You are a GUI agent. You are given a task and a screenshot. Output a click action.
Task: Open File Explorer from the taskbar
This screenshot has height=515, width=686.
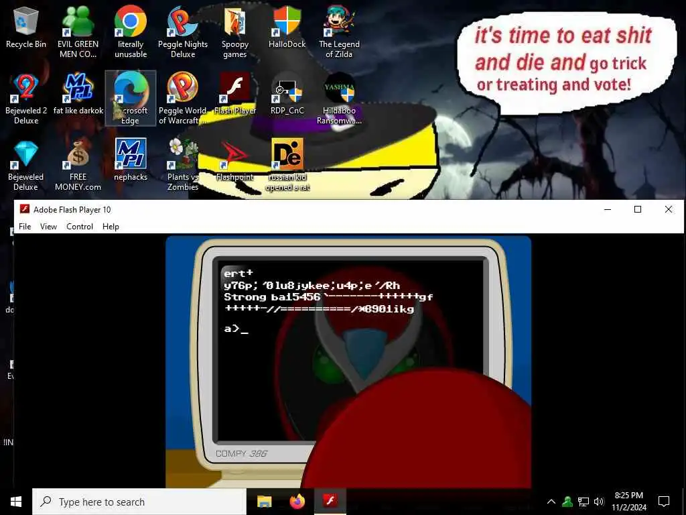point(264,502)
